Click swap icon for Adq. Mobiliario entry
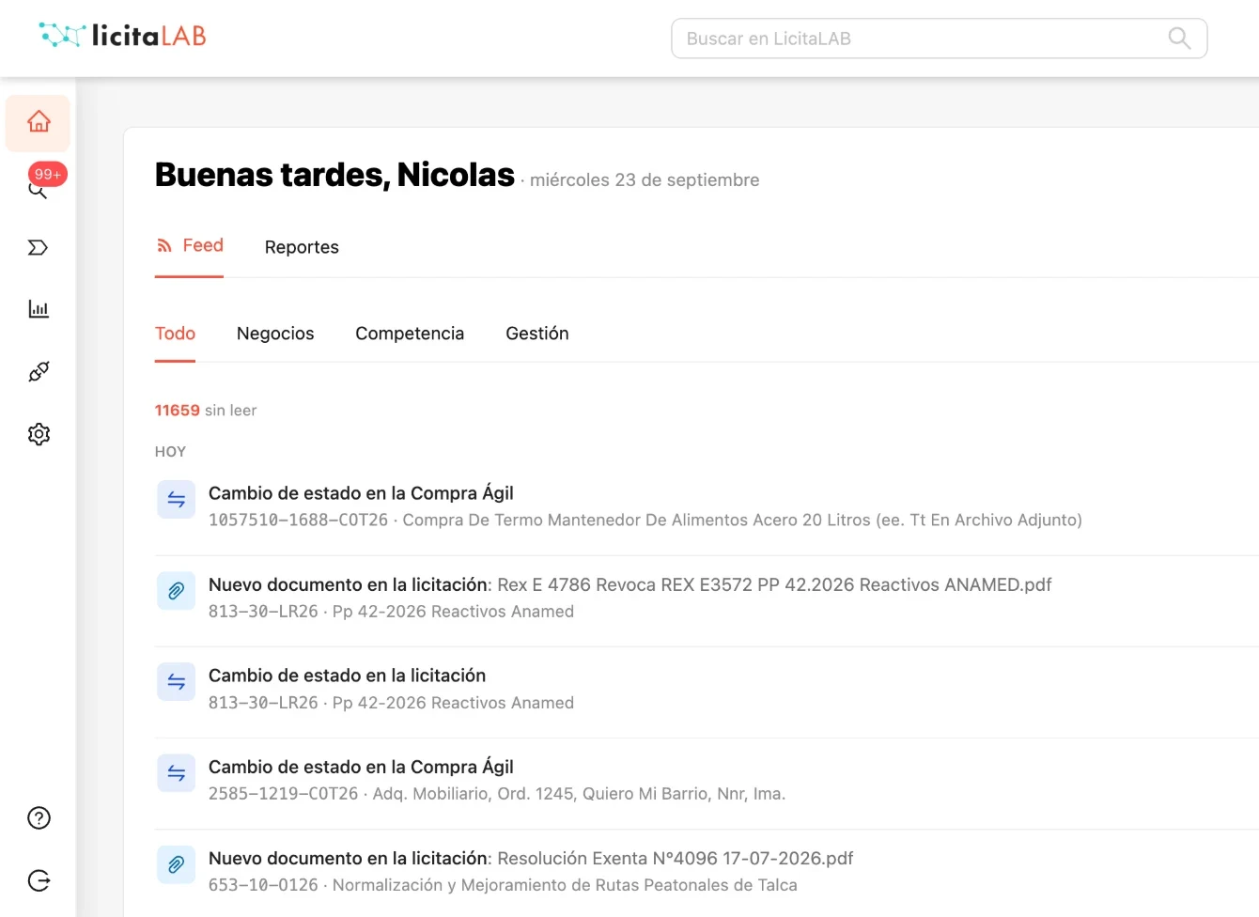This screenshot has height=917, width=1259. [x=176, y=773]
